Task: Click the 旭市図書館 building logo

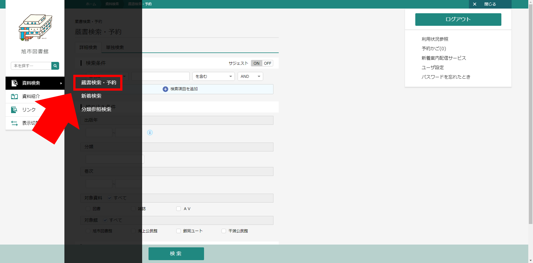Action: [x=35, y=28]
